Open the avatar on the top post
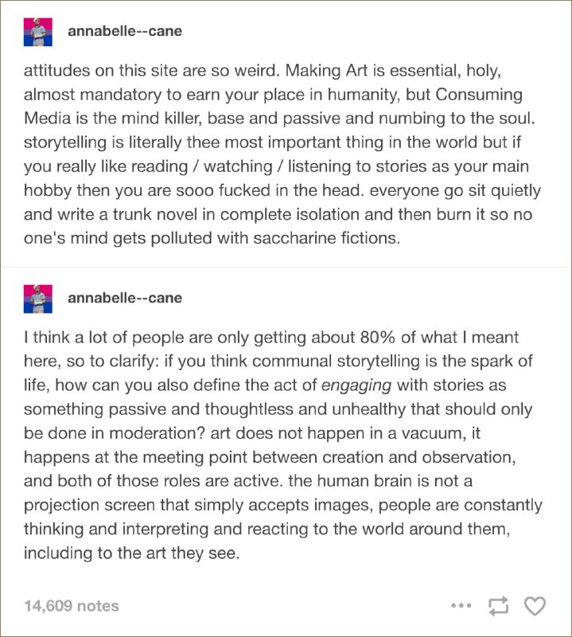This screenshot has width=572, height=637. (37, 32)
